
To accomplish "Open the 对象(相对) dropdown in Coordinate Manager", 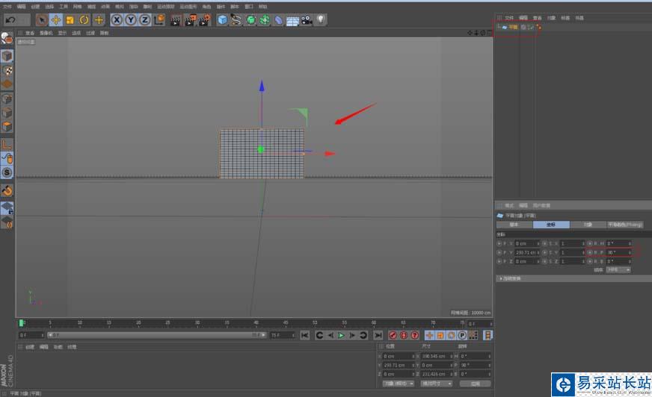I will (398, 384).
